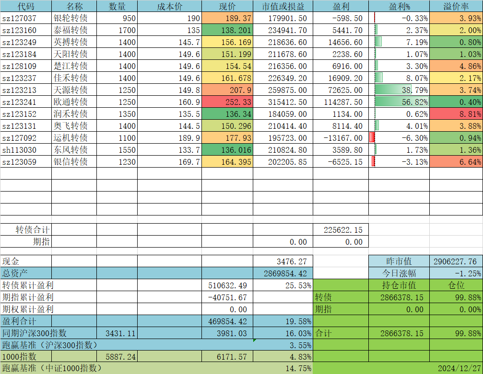Select the 合计 label in green panel
Image resolution: width=483 pixels, height=374 pixels.
341,333
